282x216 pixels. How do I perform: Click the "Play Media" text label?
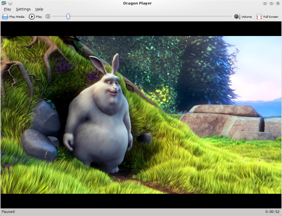[x=17, y=17]
